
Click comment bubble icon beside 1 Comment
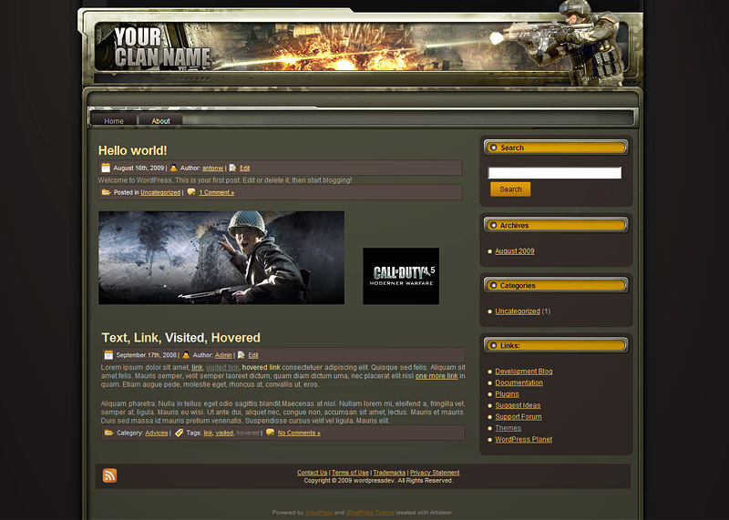[191, 192]
